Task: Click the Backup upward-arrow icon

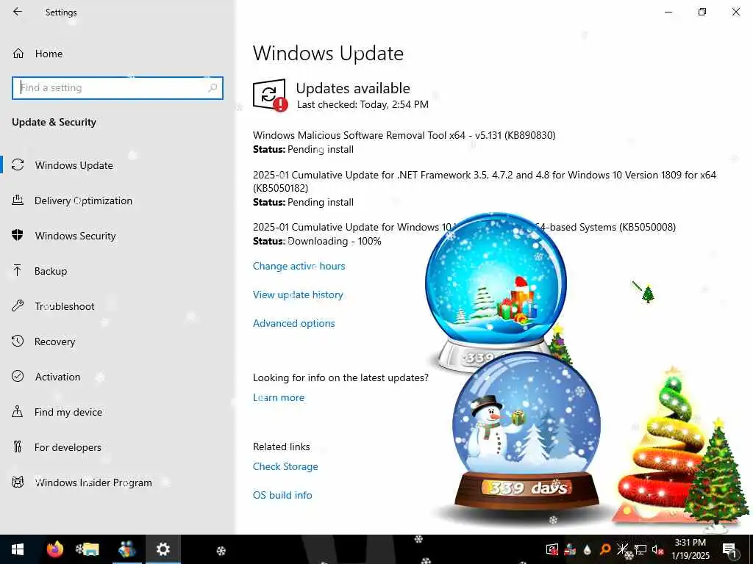Action: tap(18, 270)
